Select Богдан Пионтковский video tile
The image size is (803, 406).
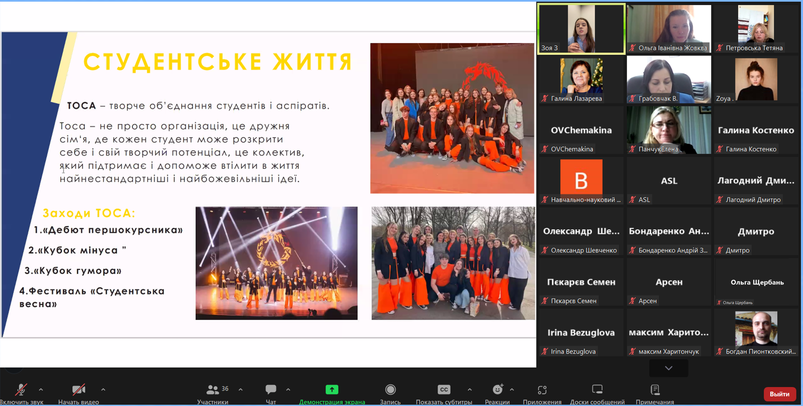point(756,332)
